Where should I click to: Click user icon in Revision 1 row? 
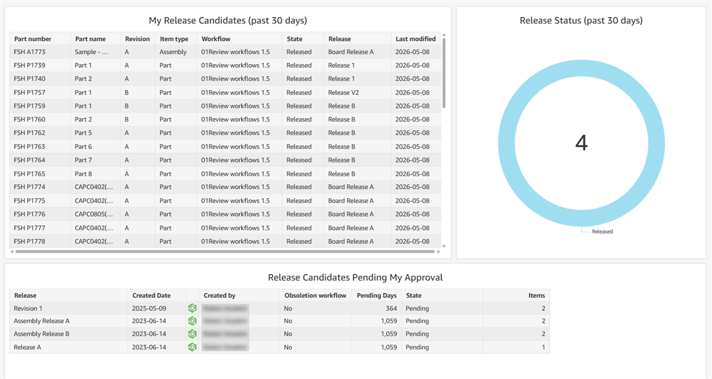[192, 308]
